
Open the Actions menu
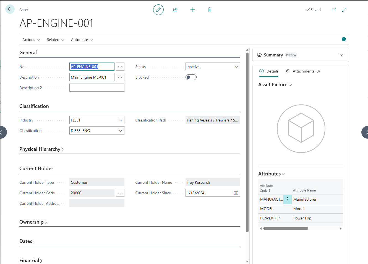coord(31,40)
